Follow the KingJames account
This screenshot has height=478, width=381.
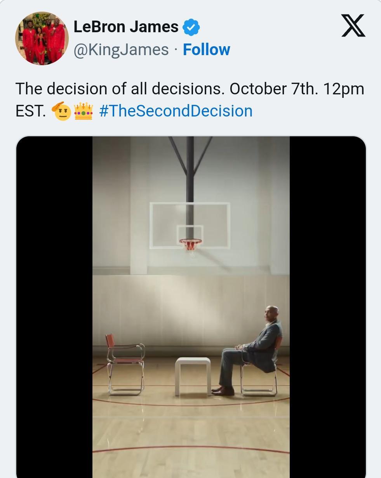206,50
